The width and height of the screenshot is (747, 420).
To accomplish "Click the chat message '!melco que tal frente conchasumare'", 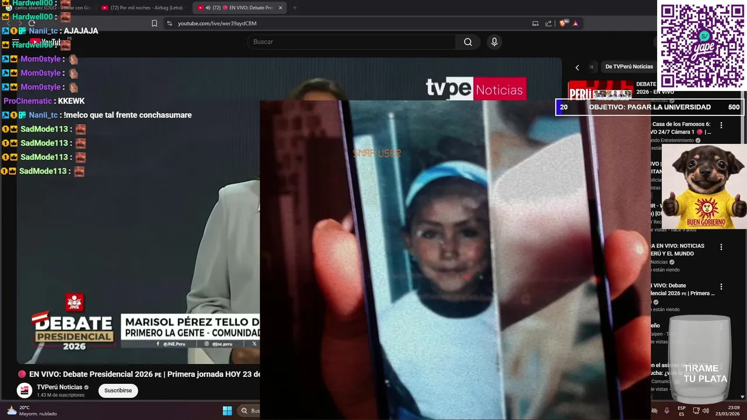I will coord(97,115).
